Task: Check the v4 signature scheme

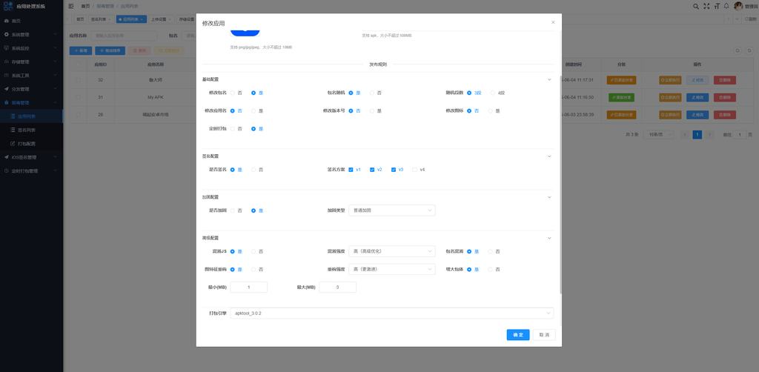Action: [x=414, y=170]
